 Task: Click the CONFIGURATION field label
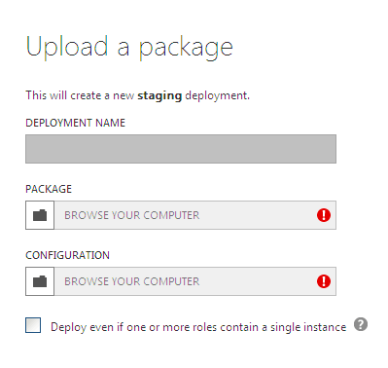coord(67,255)
